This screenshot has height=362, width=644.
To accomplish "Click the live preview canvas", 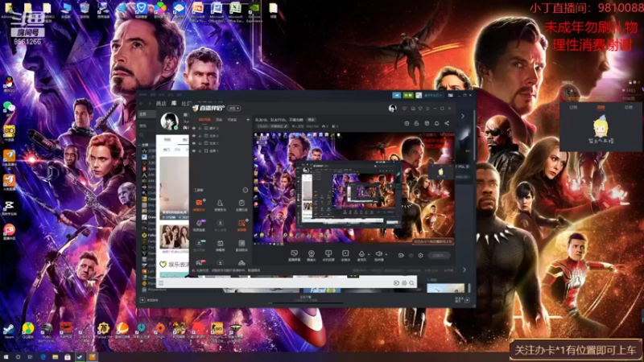I will (353, 188).
